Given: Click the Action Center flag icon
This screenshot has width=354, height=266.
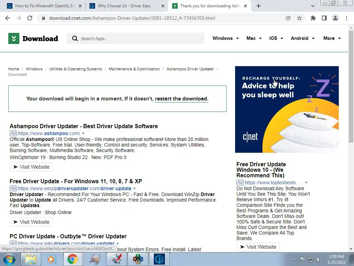Looking at the screenshot, I should click(x=302, y=259).
